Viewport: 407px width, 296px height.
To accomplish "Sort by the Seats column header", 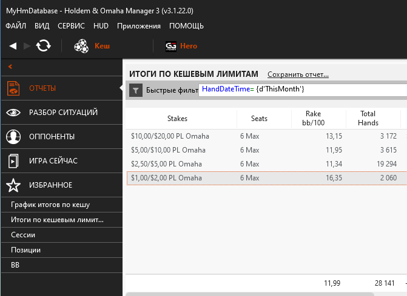I will click(264, 119).
